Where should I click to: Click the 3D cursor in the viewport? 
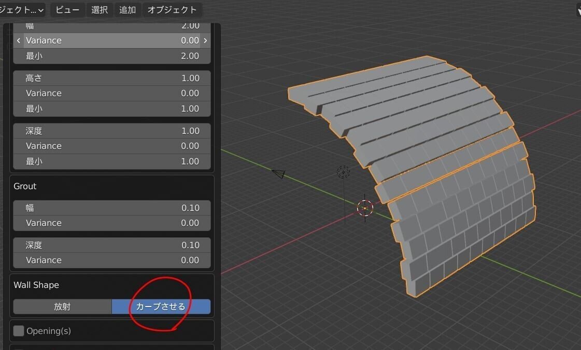(x=365, y=208)
